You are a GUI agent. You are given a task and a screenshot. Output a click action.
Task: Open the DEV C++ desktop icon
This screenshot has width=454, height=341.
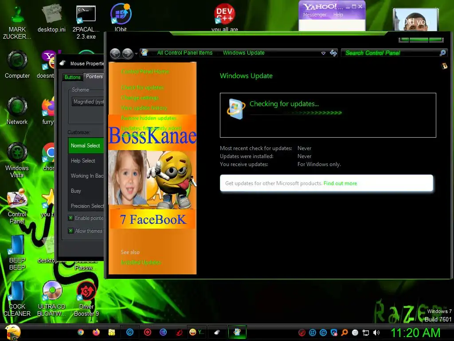(x=224, y=17)
